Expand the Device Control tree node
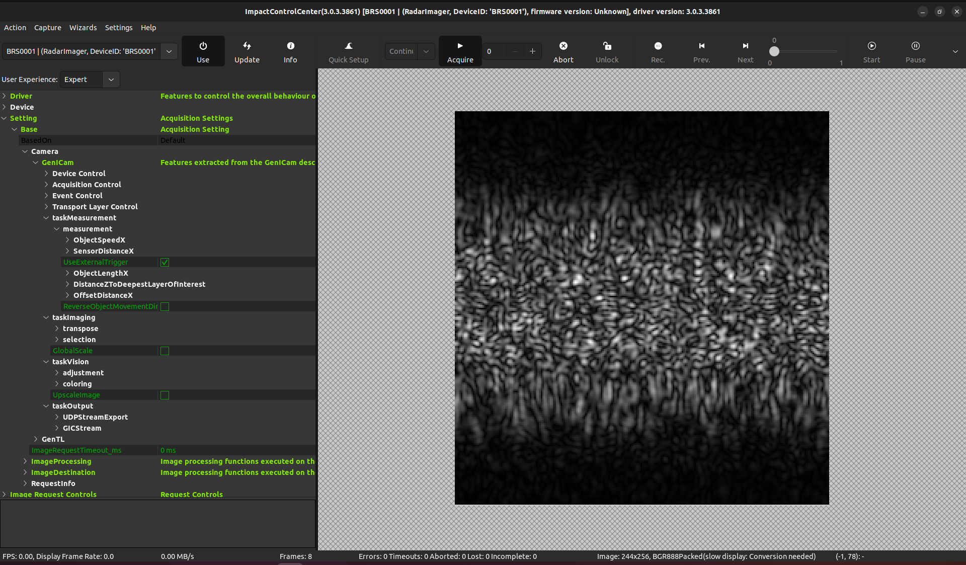966x565 pixels. [46, 174]
